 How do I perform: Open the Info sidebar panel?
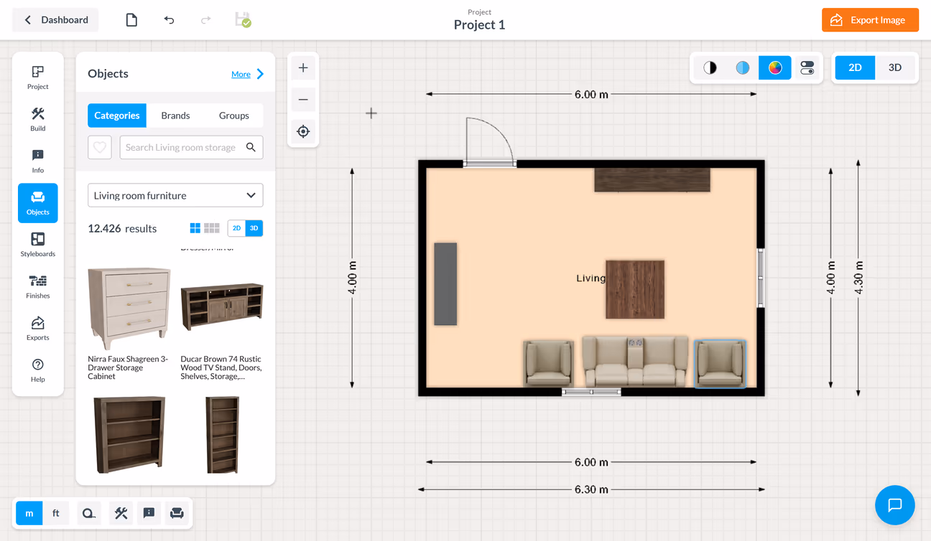pyautogui.click(x=38, y=161)
